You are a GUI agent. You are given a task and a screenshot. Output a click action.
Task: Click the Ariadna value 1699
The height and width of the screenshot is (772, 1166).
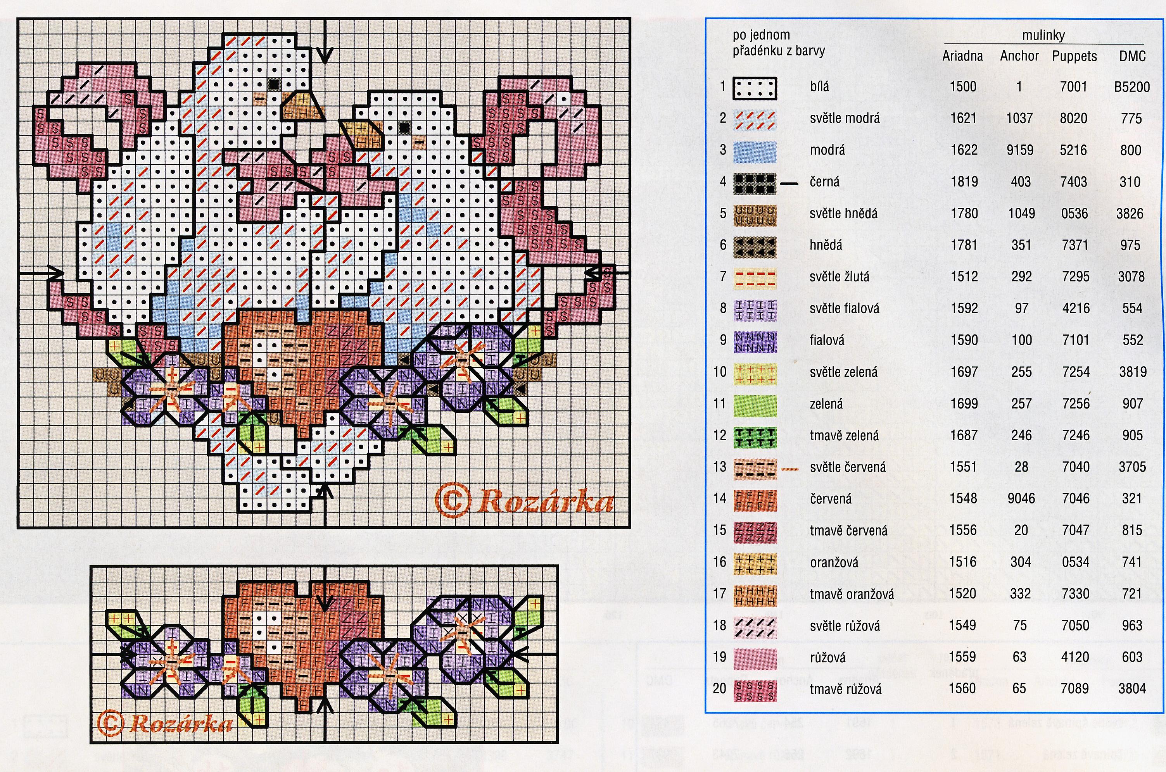pos(964,404)
